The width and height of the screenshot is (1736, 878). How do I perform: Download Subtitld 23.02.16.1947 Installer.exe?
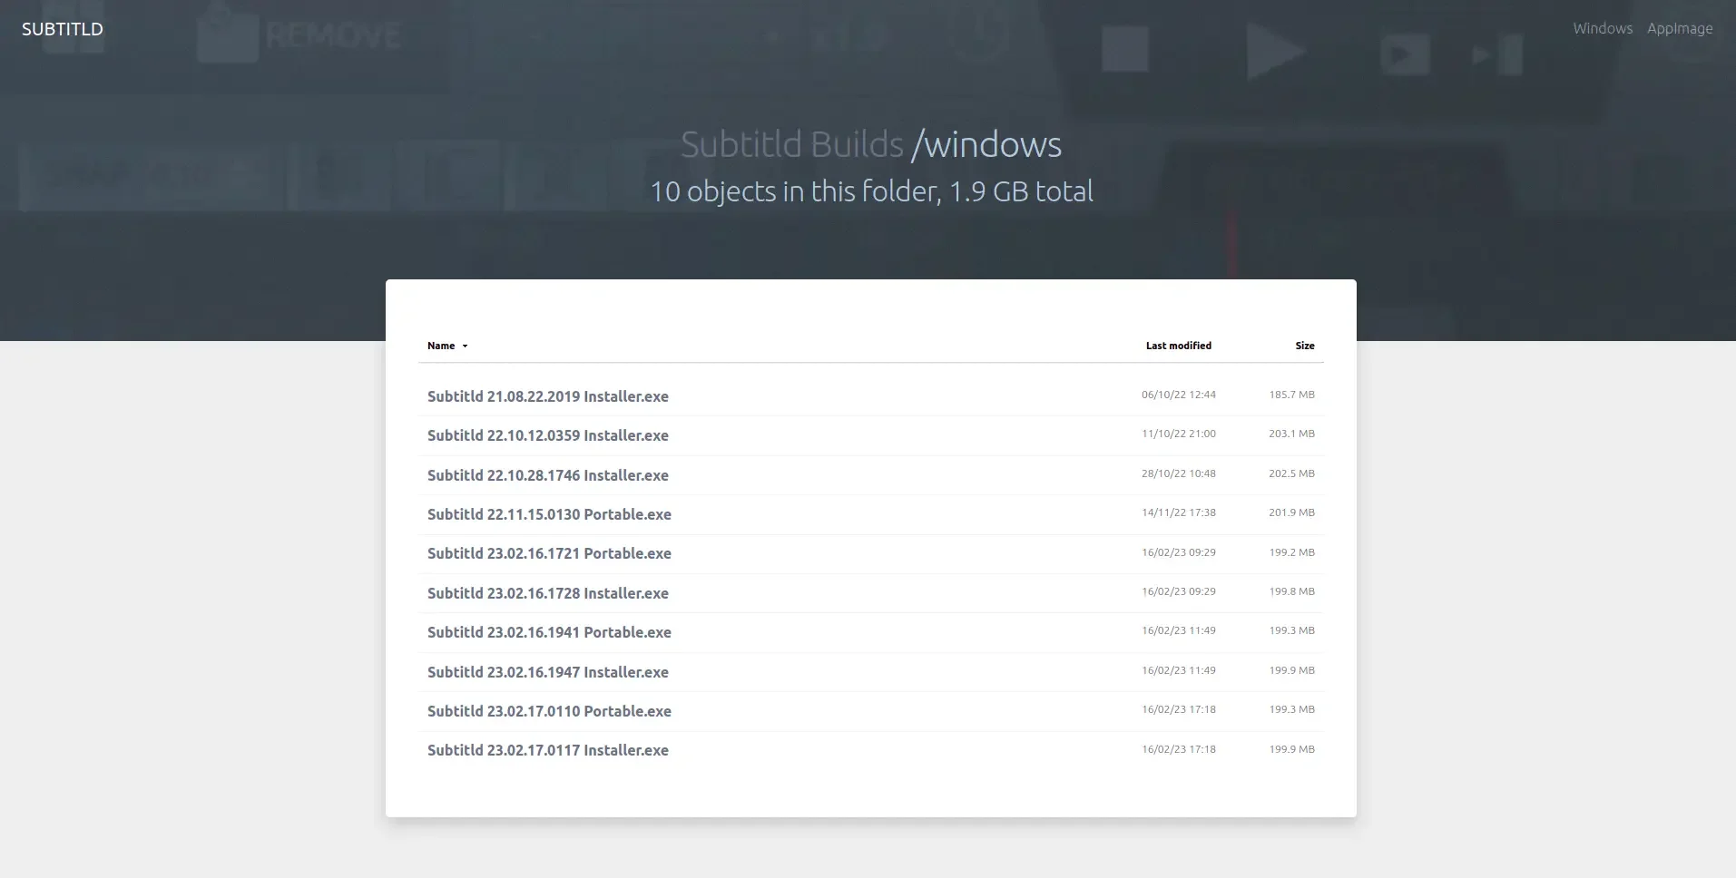[548, 672]
